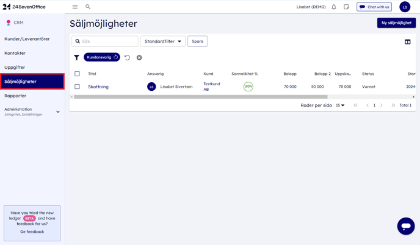
Task: Click the Ny säljmöjlighet button
Action: tap(396, 23)
